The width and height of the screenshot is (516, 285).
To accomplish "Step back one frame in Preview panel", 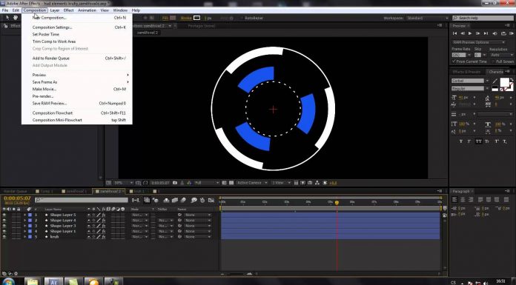I will click(x=463, y=33).
